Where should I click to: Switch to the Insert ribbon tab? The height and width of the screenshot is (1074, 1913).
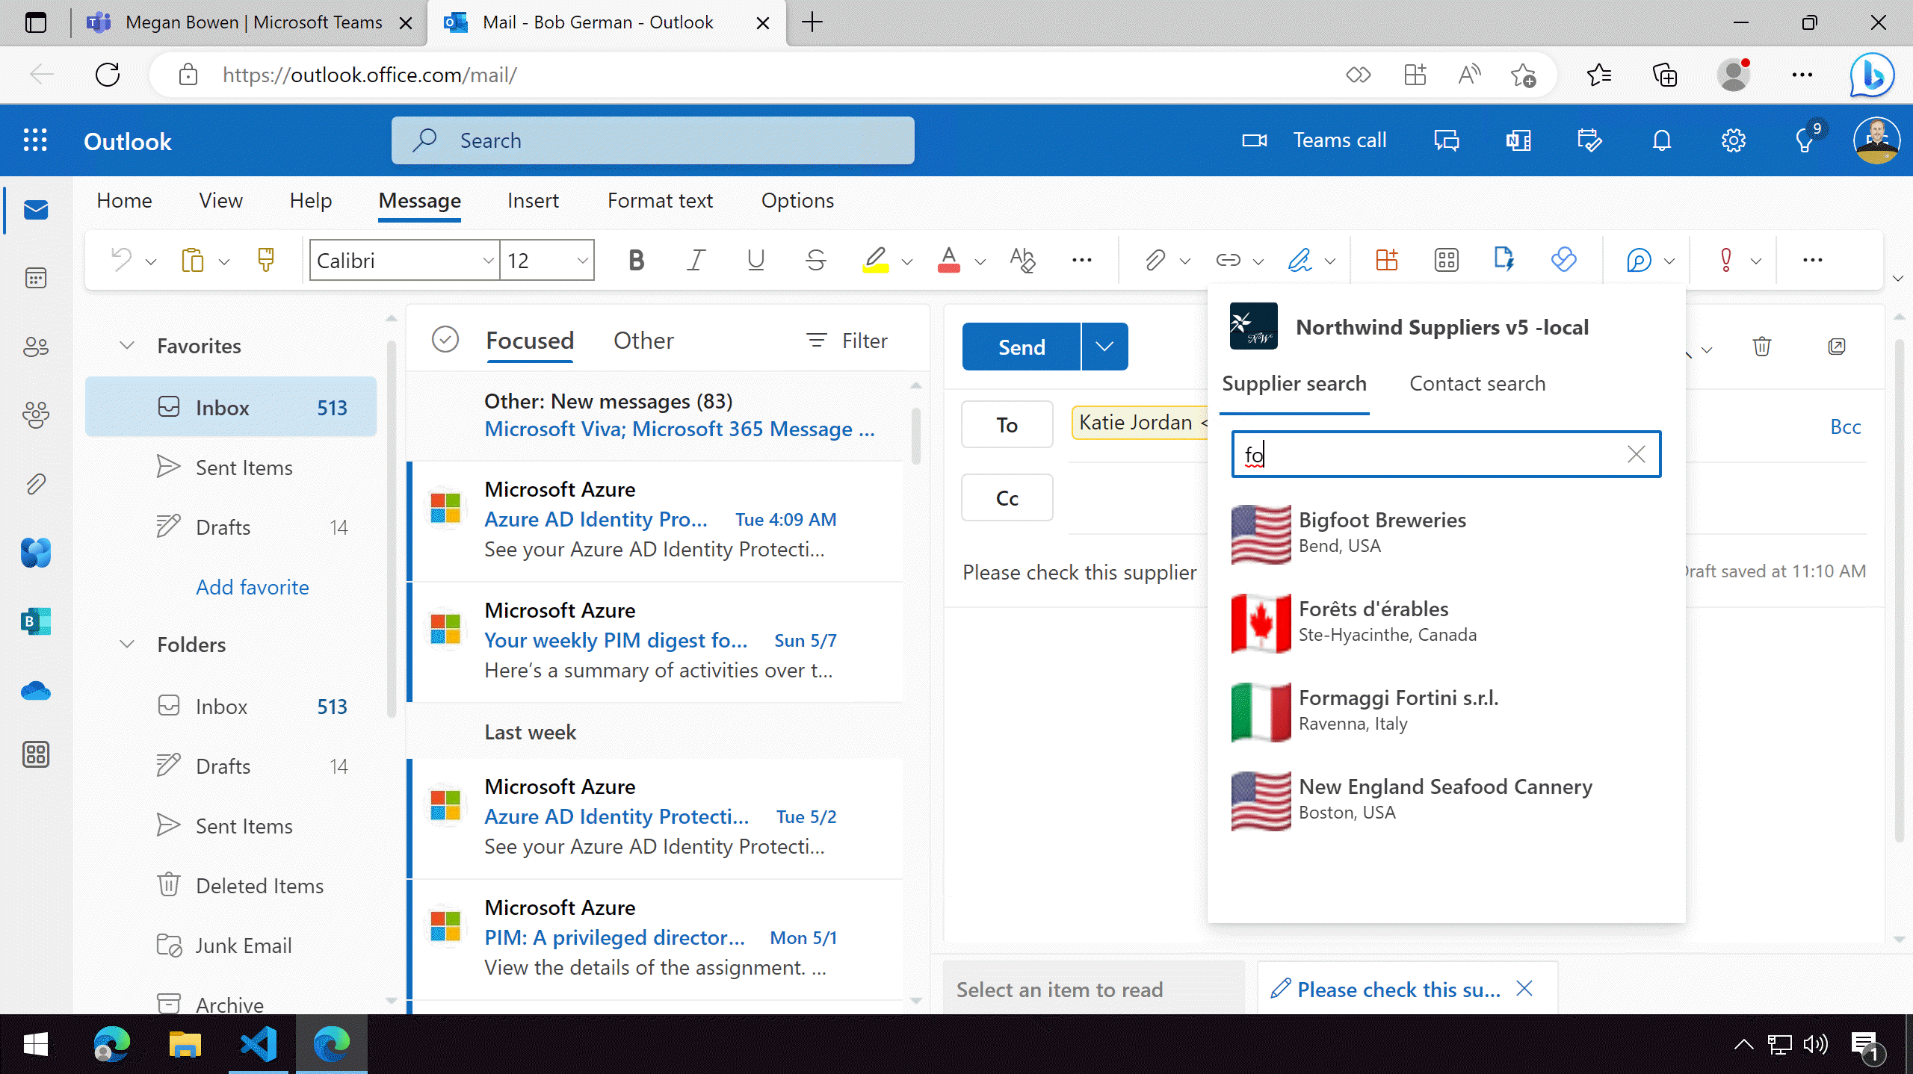(533, 200)
